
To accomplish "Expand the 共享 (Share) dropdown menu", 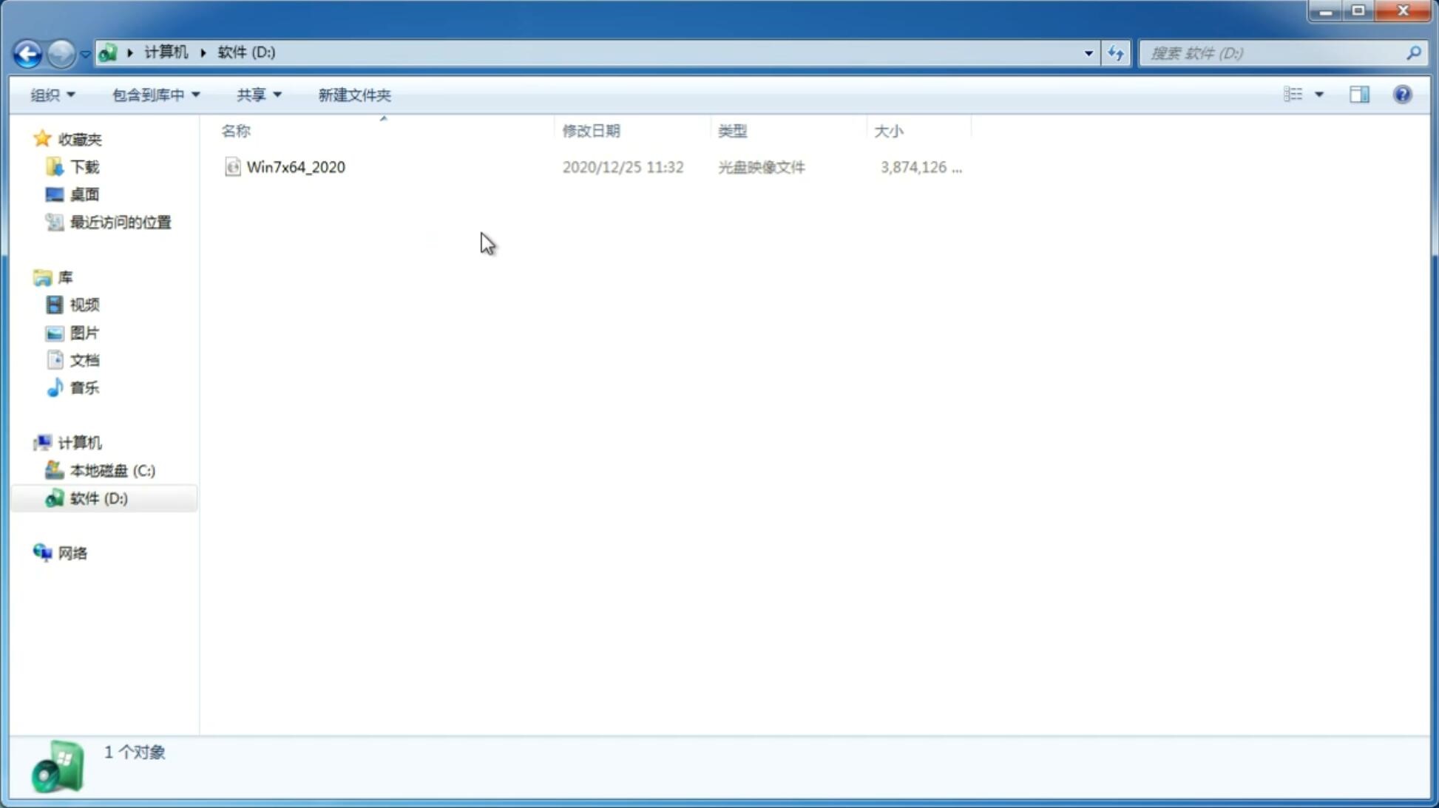I will click(258, 94).
